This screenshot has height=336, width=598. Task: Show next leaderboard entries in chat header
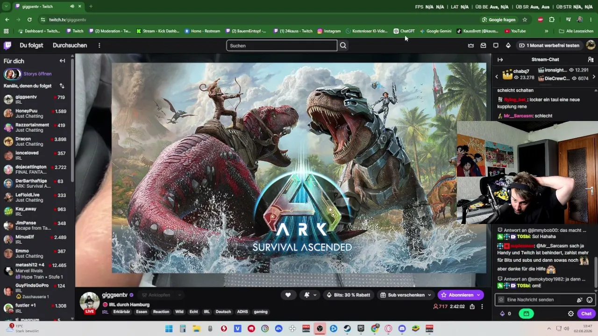(594, 77)
